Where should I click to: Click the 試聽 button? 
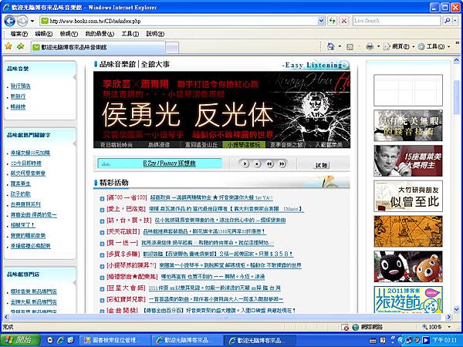[x=322, y=165]
